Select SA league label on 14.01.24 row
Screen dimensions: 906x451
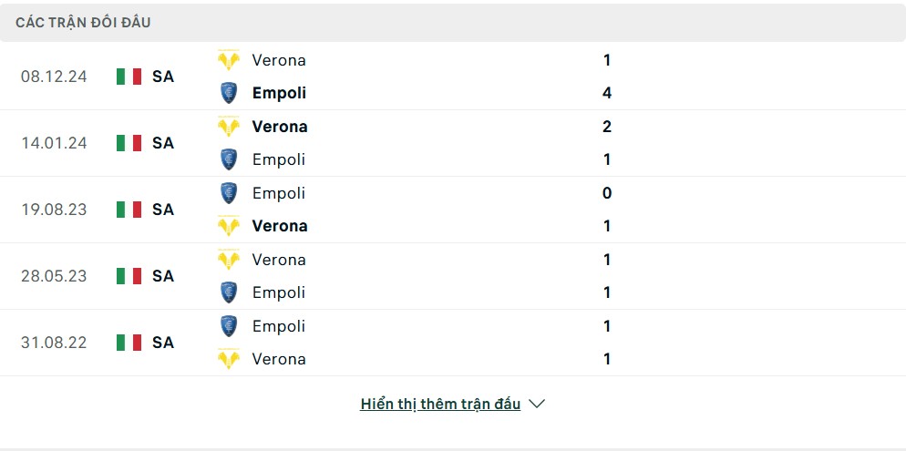pos(163,143)
